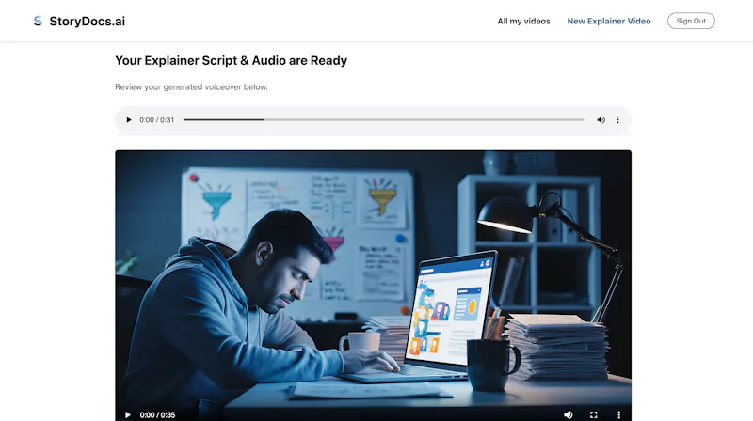Image resolution: width=753 pixels, height=421 pixels.
Task: Seek within the audio progress bar
Action: point(383,120)
